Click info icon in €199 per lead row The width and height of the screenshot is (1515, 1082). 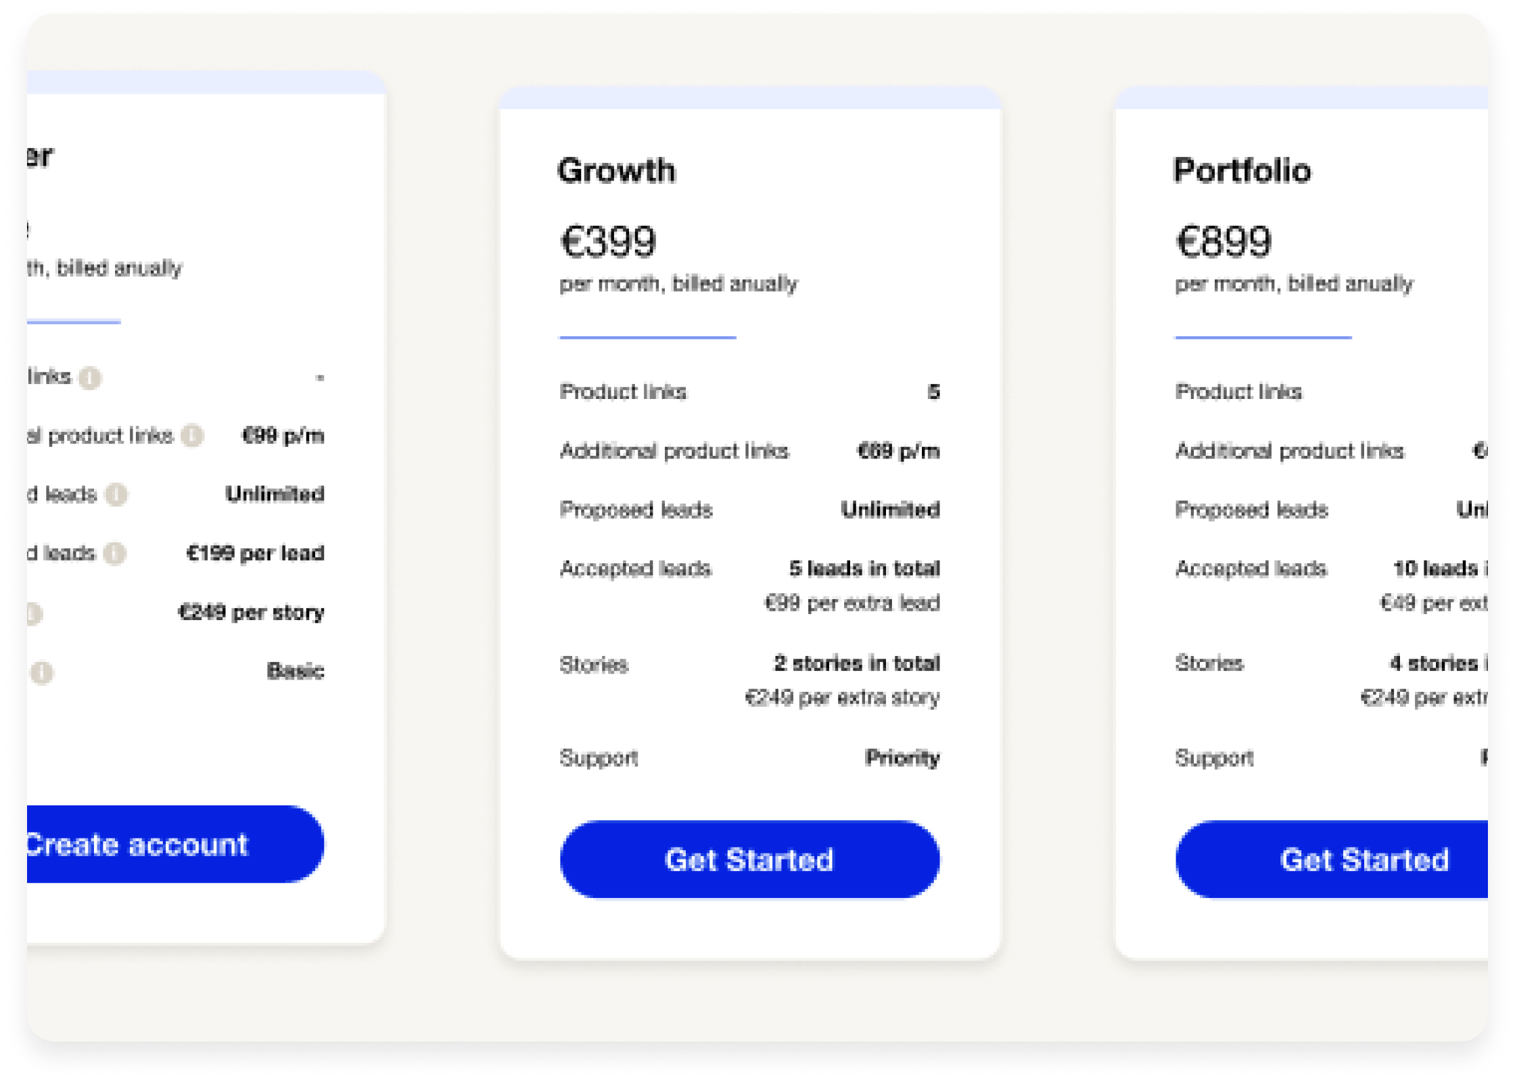coord(115,553)
